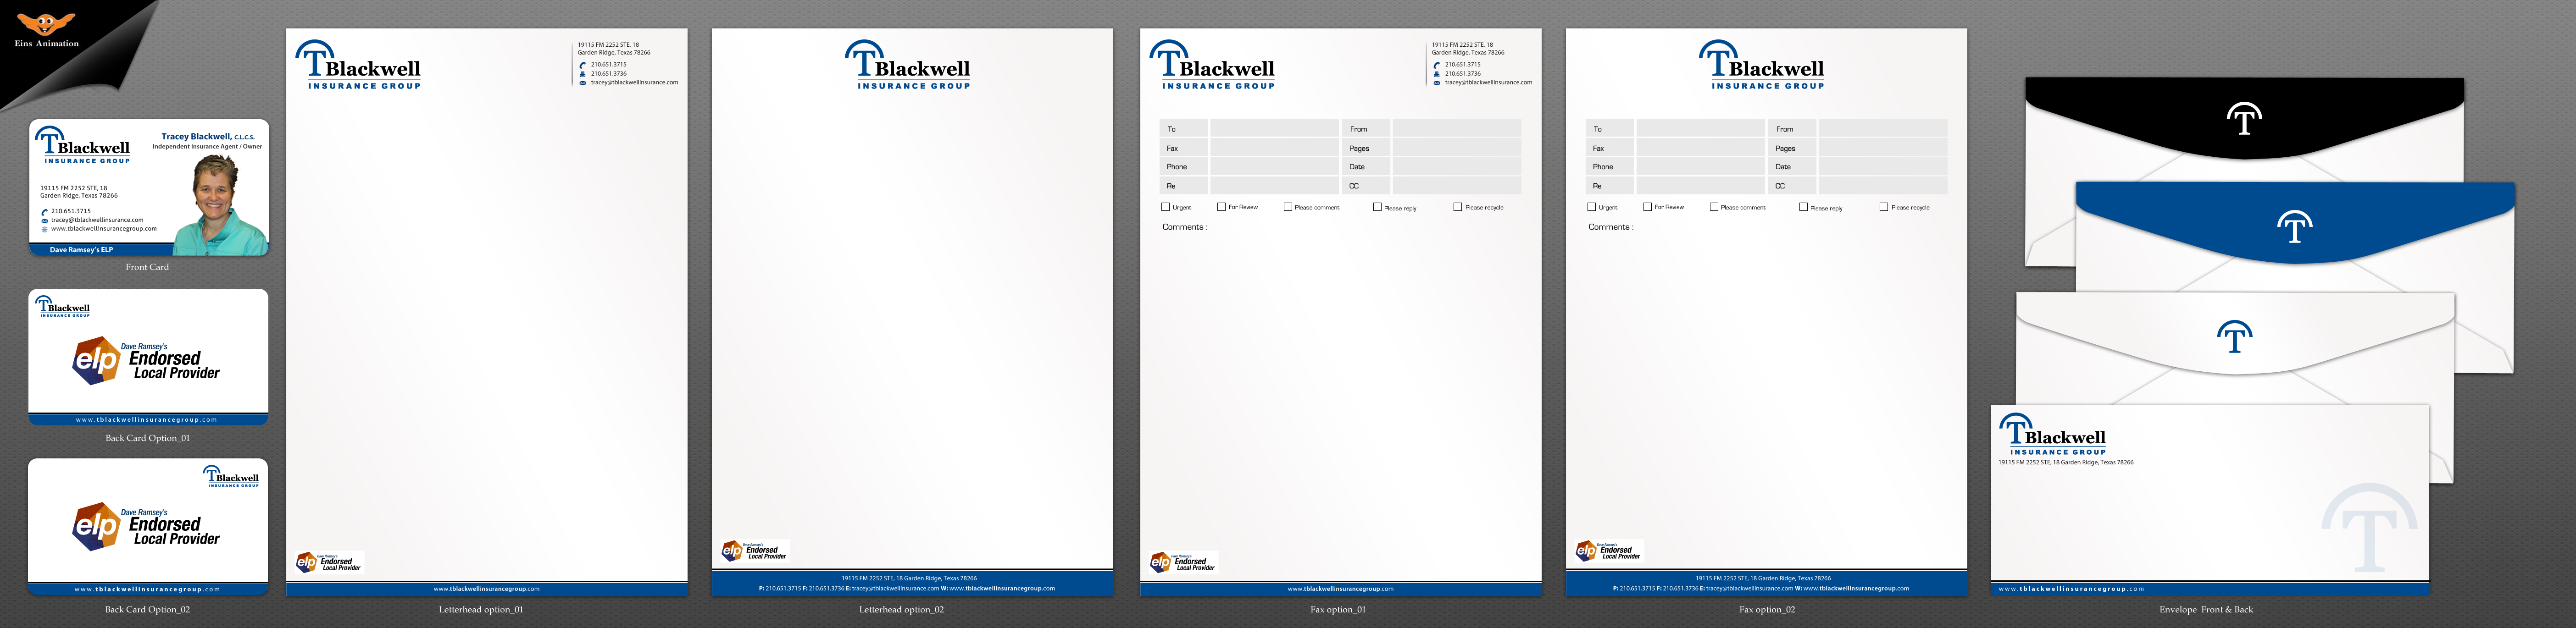Check the Urgent box on Fax option_02

[1591, 207]
